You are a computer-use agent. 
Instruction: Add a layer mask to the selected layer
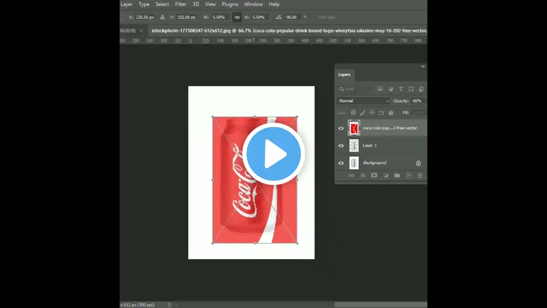pos(374,175)
